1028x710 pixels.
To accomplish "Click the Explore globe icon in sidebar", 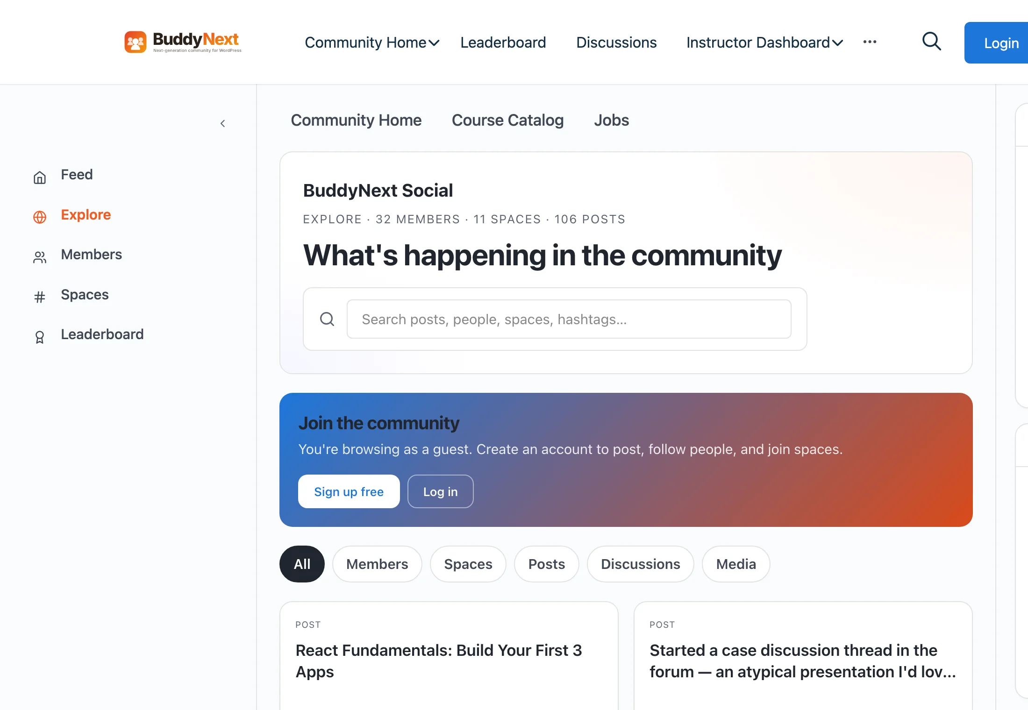I will point(40,217).
